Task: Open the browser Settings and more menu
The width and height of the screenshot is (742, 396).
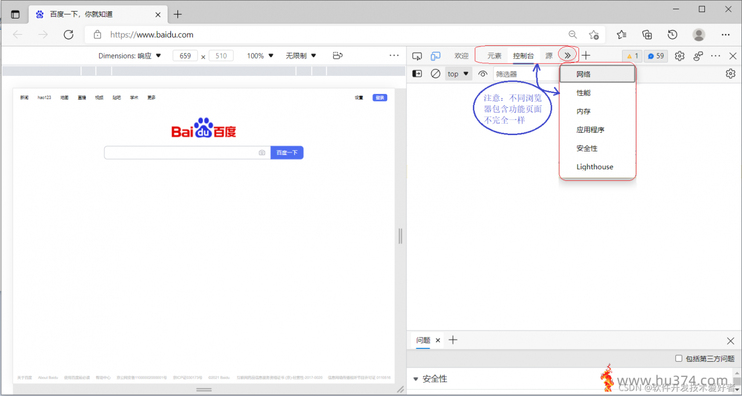Action: pos(726,35)
